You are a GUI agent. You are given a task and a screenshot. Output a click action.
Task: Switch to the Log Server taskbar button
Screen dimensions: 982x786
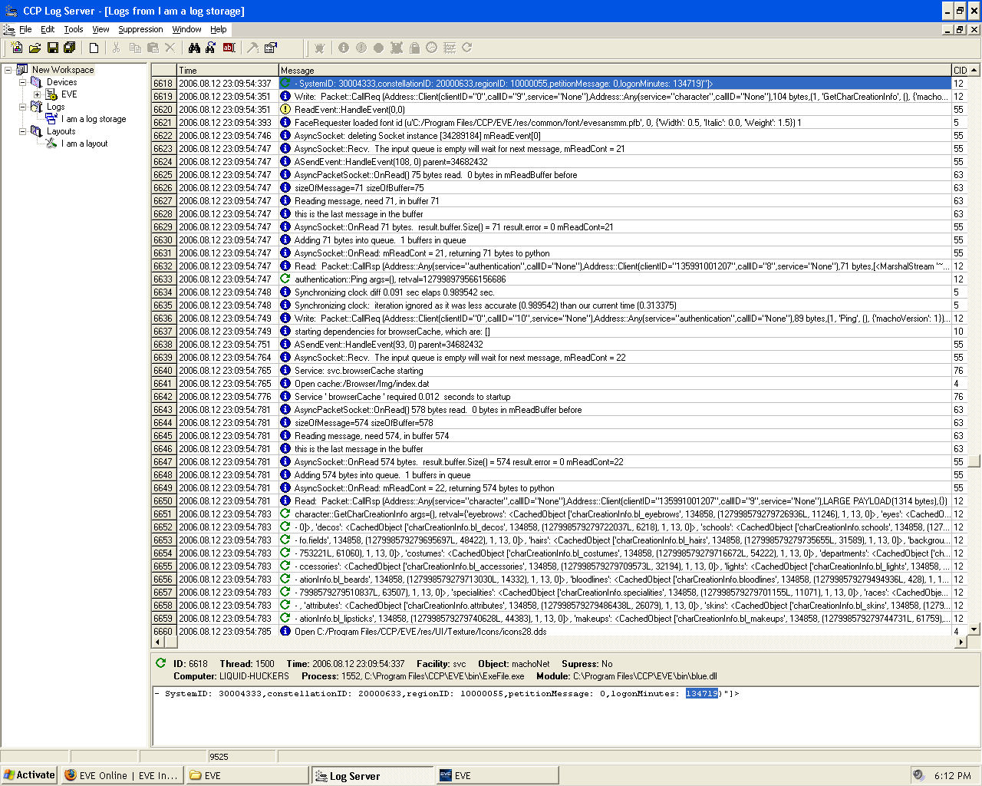pyautogui.click(x=371, y=776)
